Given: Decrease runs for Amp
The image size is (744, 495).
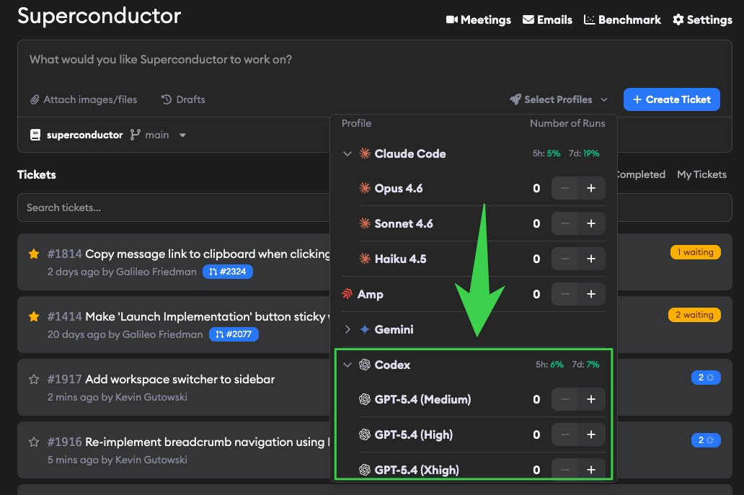Looking at the screenshot, I should (564, 294).
